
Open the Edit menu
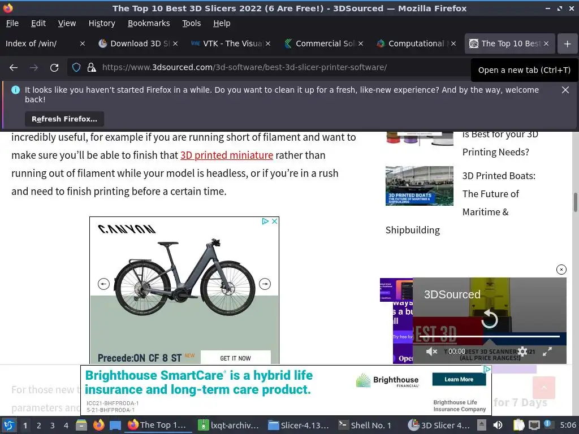pos(38,23)
